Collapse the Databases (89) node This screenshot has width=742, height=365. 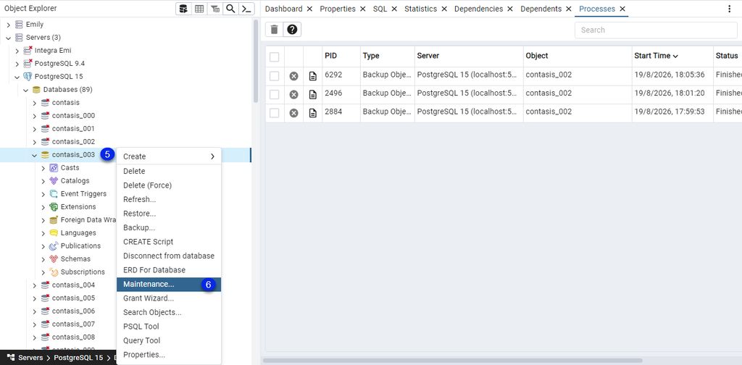pyautogui.click(x=25, y=90)
